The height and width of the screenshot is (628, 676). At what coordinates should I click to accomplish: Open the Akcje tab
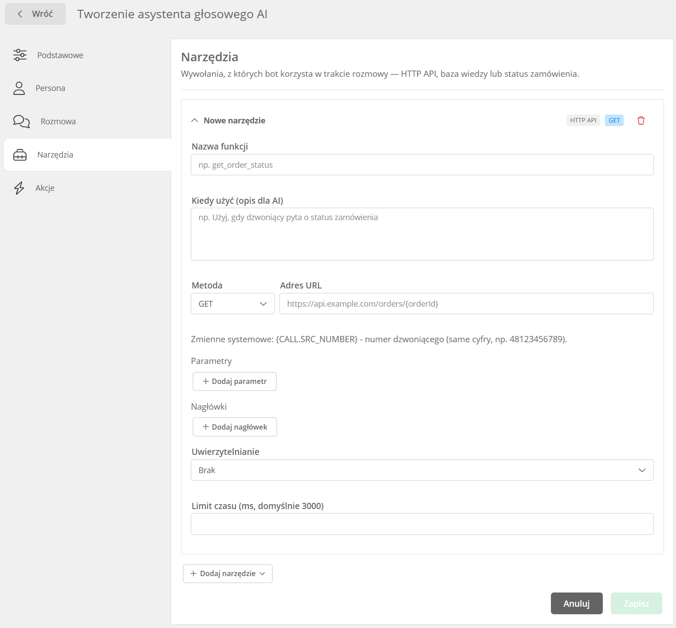(87, 188)
